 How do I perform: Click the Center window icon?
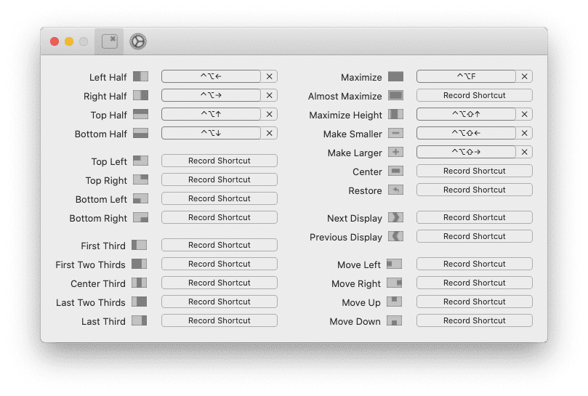click(395, 171)
